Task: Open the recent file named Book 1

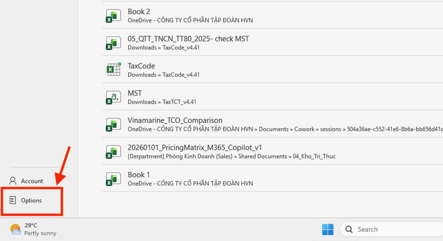Action: coord(139,175)
